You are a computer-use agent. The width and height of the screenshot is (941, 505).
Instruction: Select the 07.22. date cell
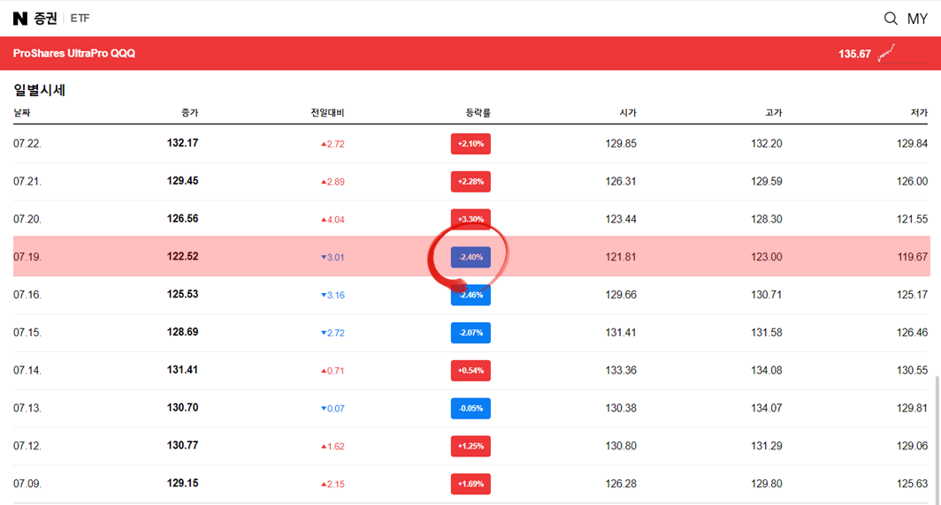27,144
